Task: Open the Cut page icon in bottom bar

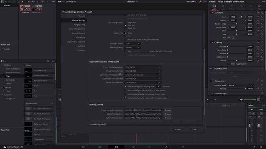Action: (x=100, y=147)
